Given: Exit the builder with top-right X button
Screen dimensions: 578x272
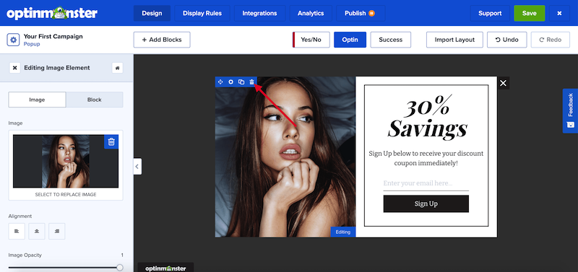Looking at the screenshot, I should point(559,13).
